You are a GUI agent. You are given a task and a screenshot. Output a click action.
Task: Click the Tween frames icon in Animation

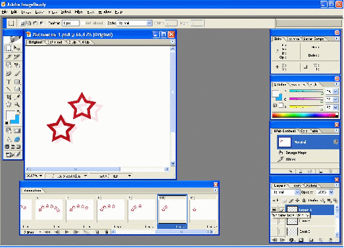coord(86,232)
